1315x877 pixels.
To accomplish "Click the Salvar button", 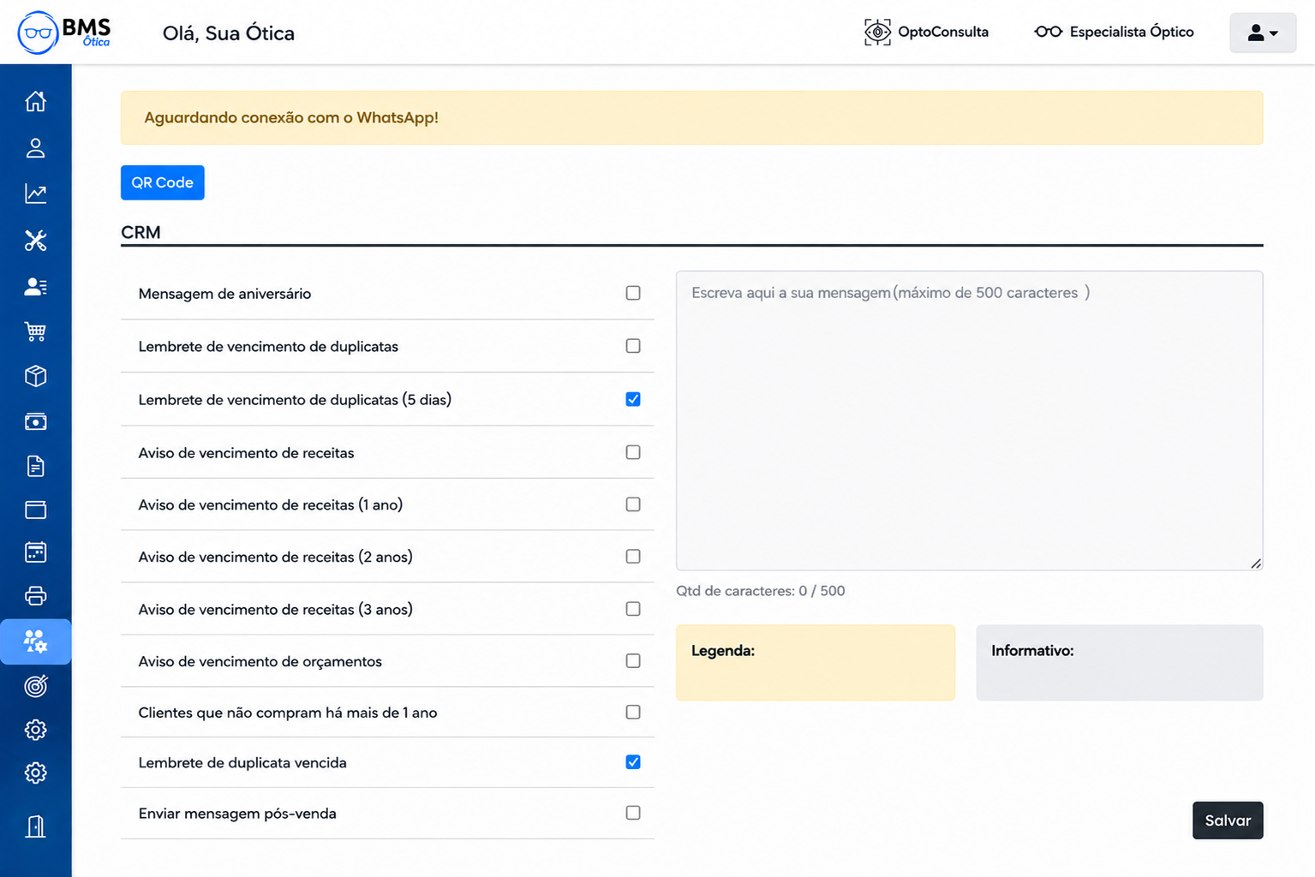I will (1228, 820).
